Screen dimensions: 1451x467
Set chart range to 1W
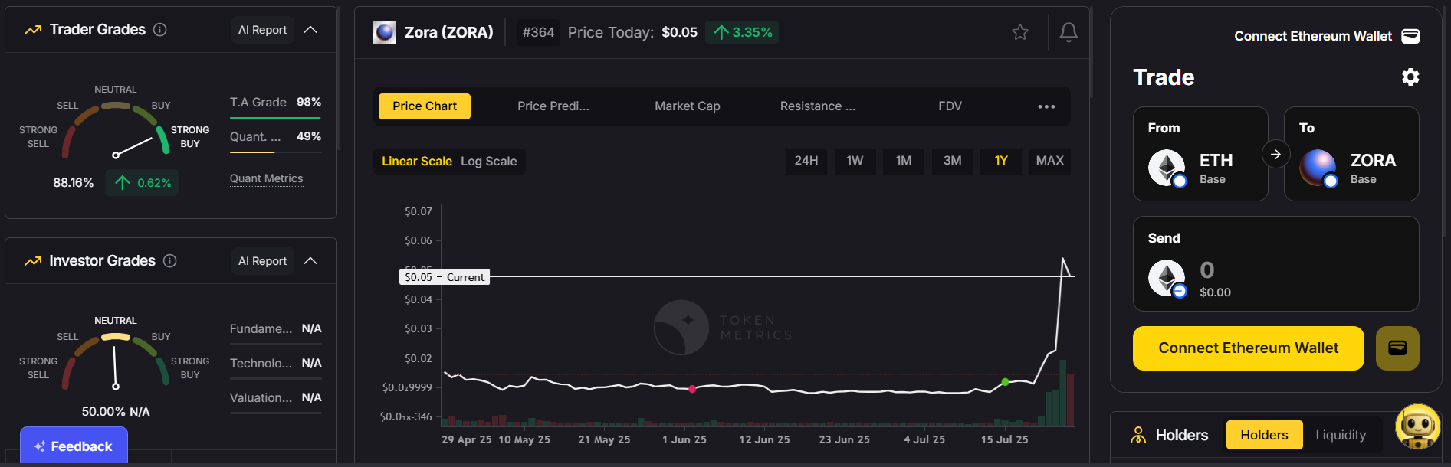click(855, 161)
